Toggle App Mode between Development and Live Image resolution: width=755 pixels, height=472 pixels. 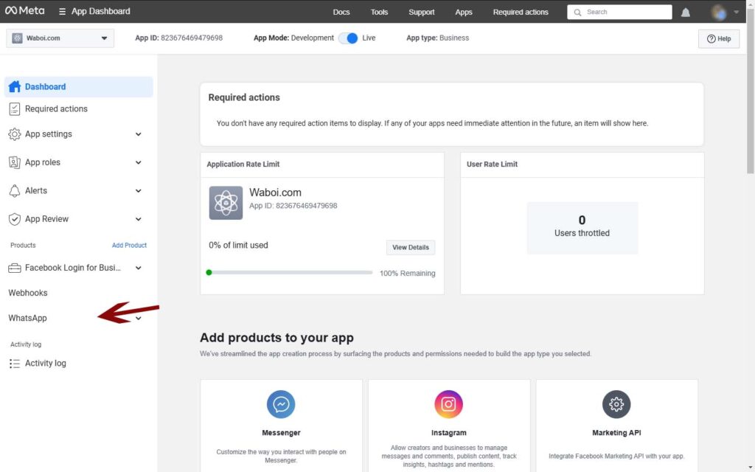coord(348,38)
